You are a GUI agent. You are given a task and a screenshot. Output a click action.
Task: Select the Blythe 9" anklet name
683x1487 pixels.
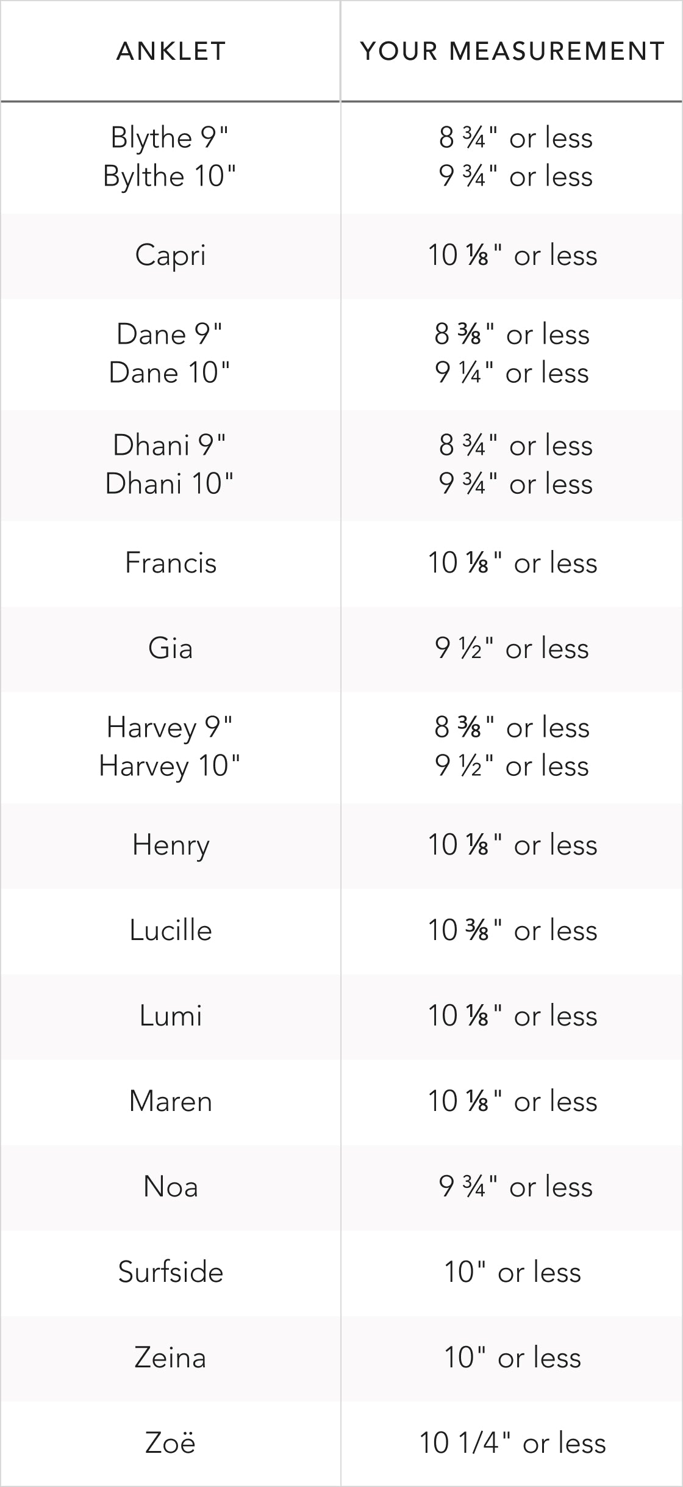click(x=170, y=137)
